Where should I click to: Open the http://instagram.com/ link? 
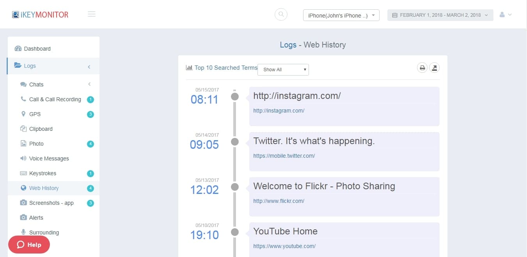click(279, 111)
